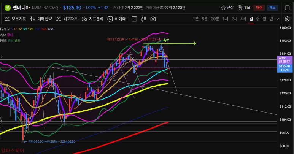Toggle the Bollinger 중심 line legend

click(x=11, y=40)
